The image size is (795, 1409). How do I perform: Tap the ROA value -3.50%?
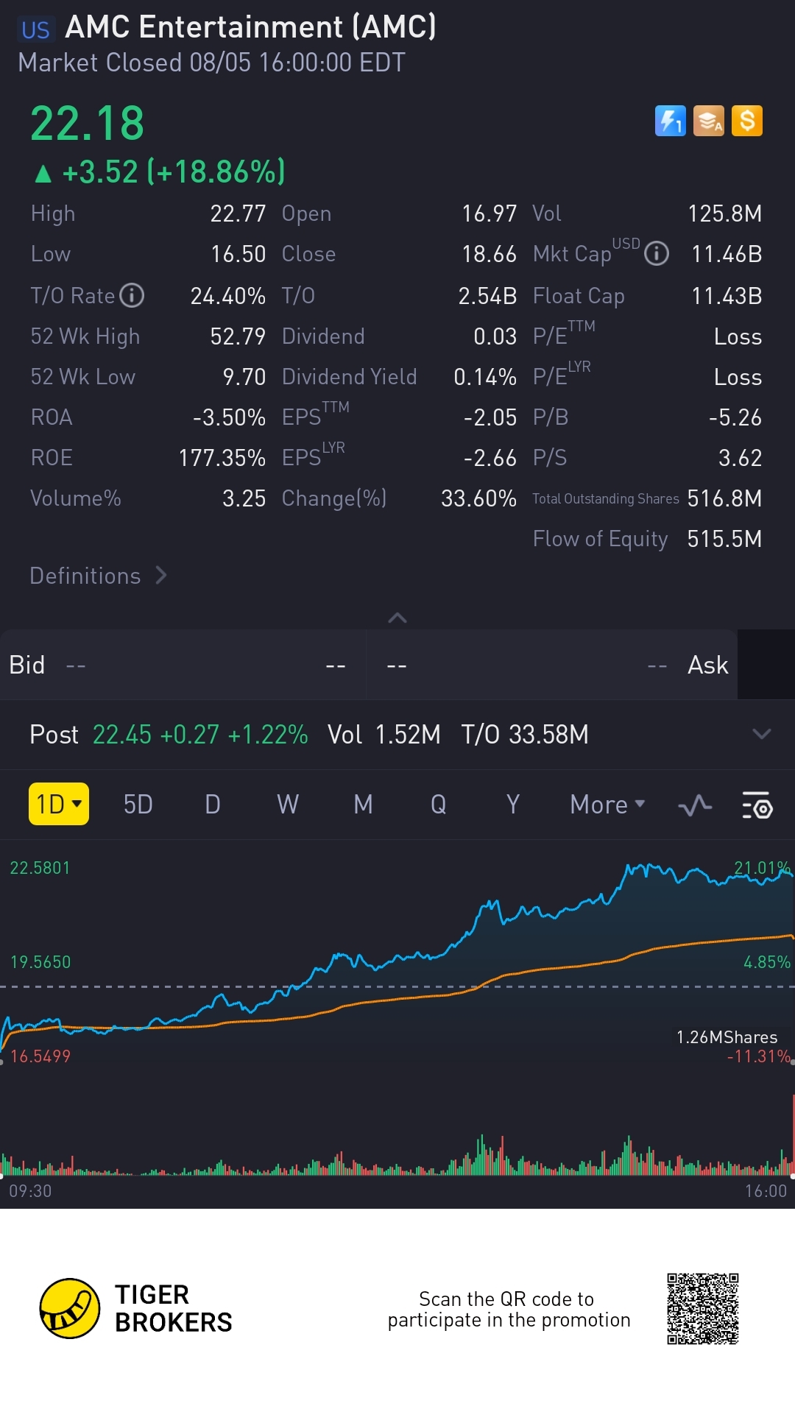(x=229, y=417)
